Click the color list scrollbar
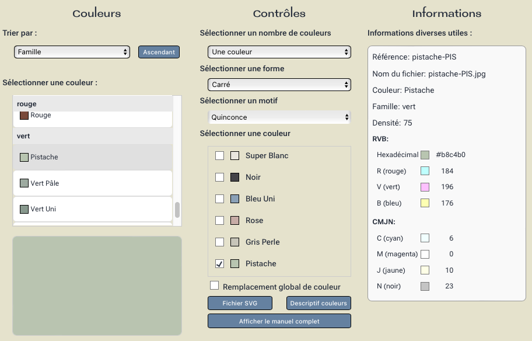 177,210
